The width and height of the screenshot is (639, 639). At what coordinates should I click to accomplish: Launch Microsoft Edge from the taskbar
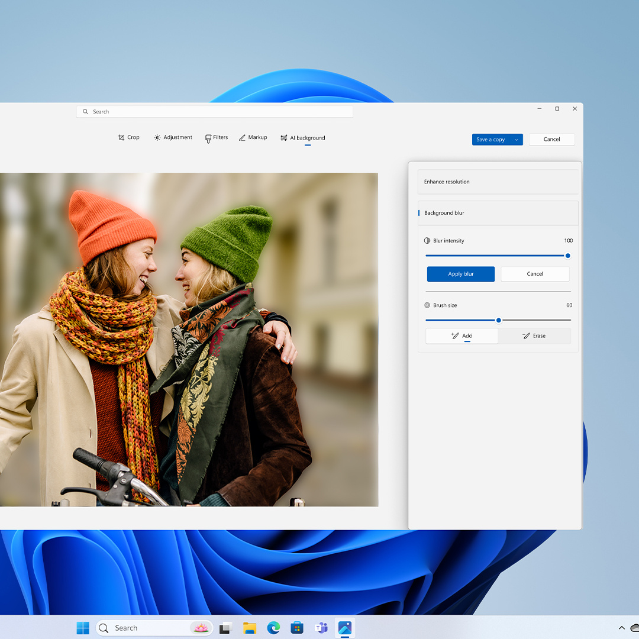point(273,628)
